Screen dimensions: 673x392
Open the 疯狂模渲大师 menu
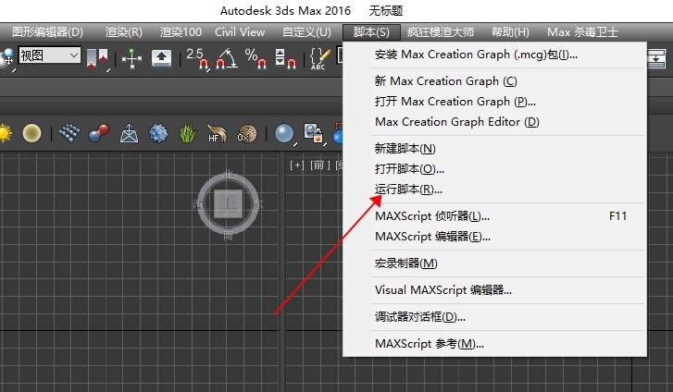(441, 32)
